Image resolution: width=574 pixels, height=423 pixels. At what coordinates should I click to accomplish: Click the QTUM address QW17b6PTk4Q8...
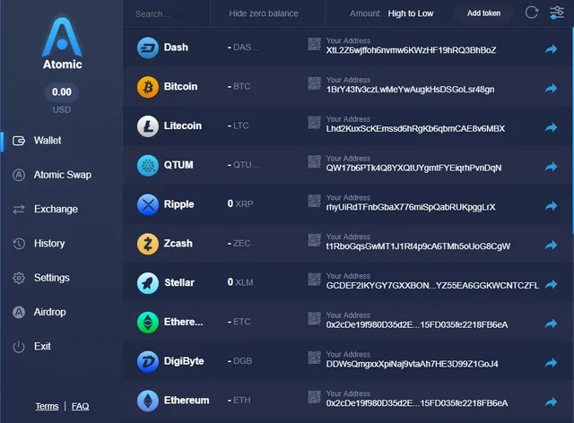(414, 168)
